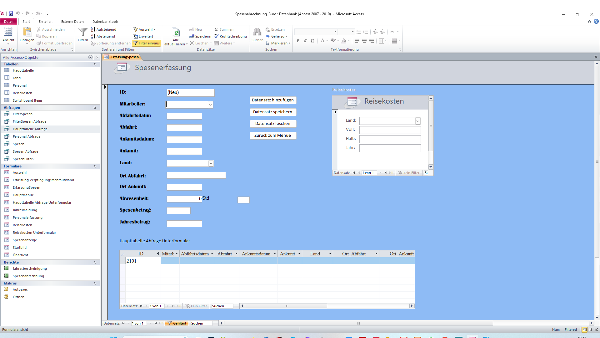
Task: Click Datensatz hinzufügen button
Action: 273,100
